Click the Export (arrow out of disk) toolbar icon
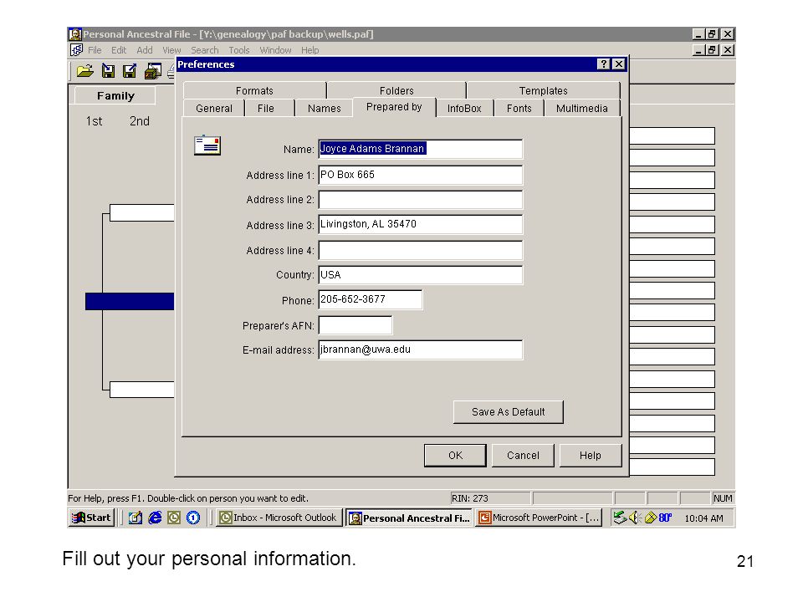This screenshot has width=803, height=602. point(130,71)
